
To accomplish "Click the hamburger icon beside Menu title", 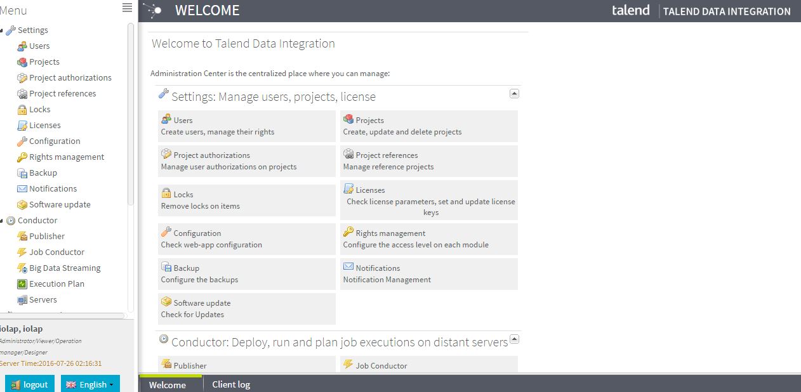I will [128, 8].
